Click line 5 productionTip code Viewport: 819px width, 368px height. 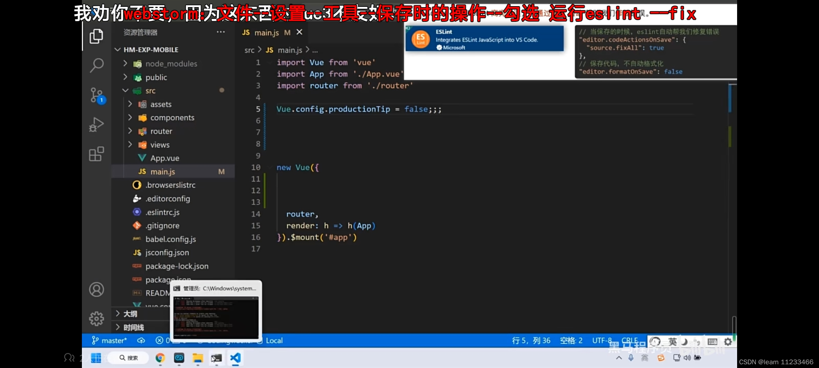[359, 109]
